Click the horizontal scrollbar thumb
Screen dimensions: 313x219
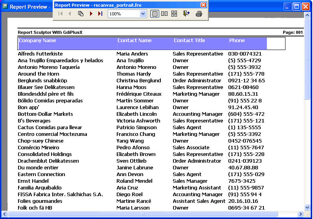[143, 214]
